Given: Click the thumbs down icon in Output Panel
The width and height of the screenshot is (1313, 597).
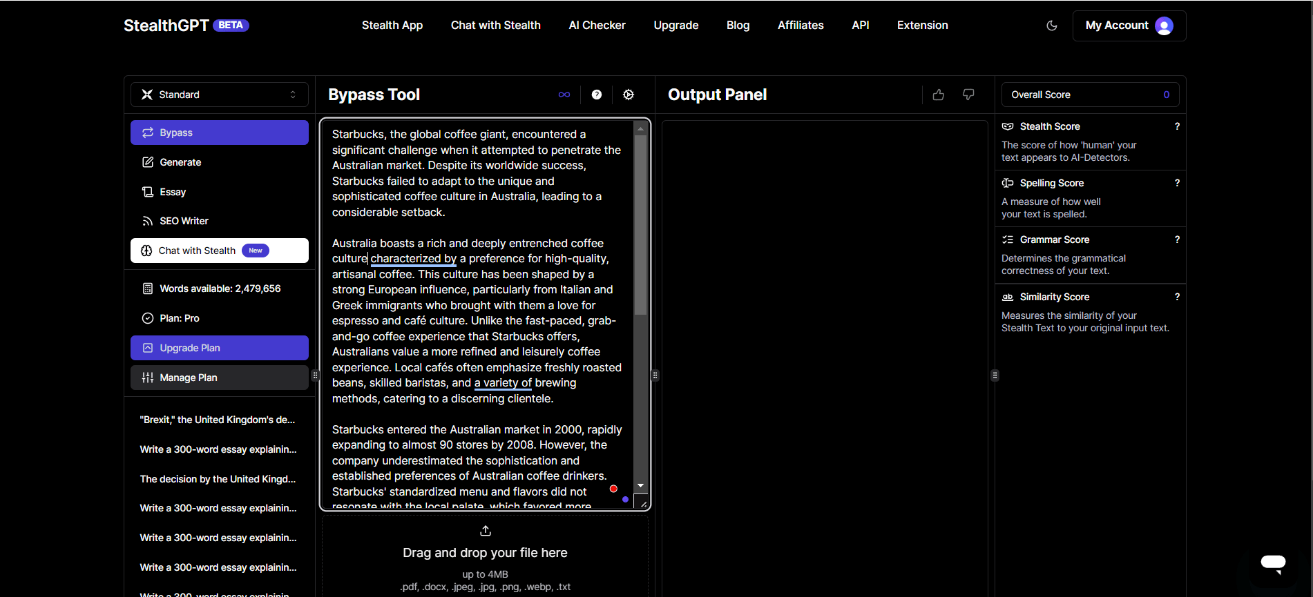Looking at the screenshot, I should (968, 95).
